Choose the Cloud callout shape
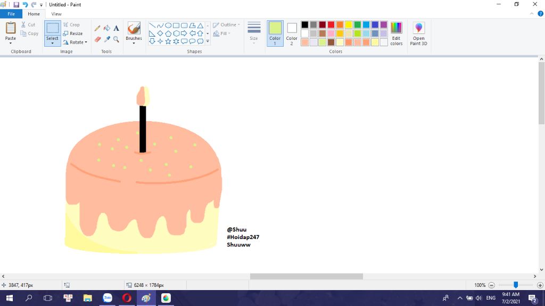The height and width of the screenshot is (306, 545). [200, 41]
